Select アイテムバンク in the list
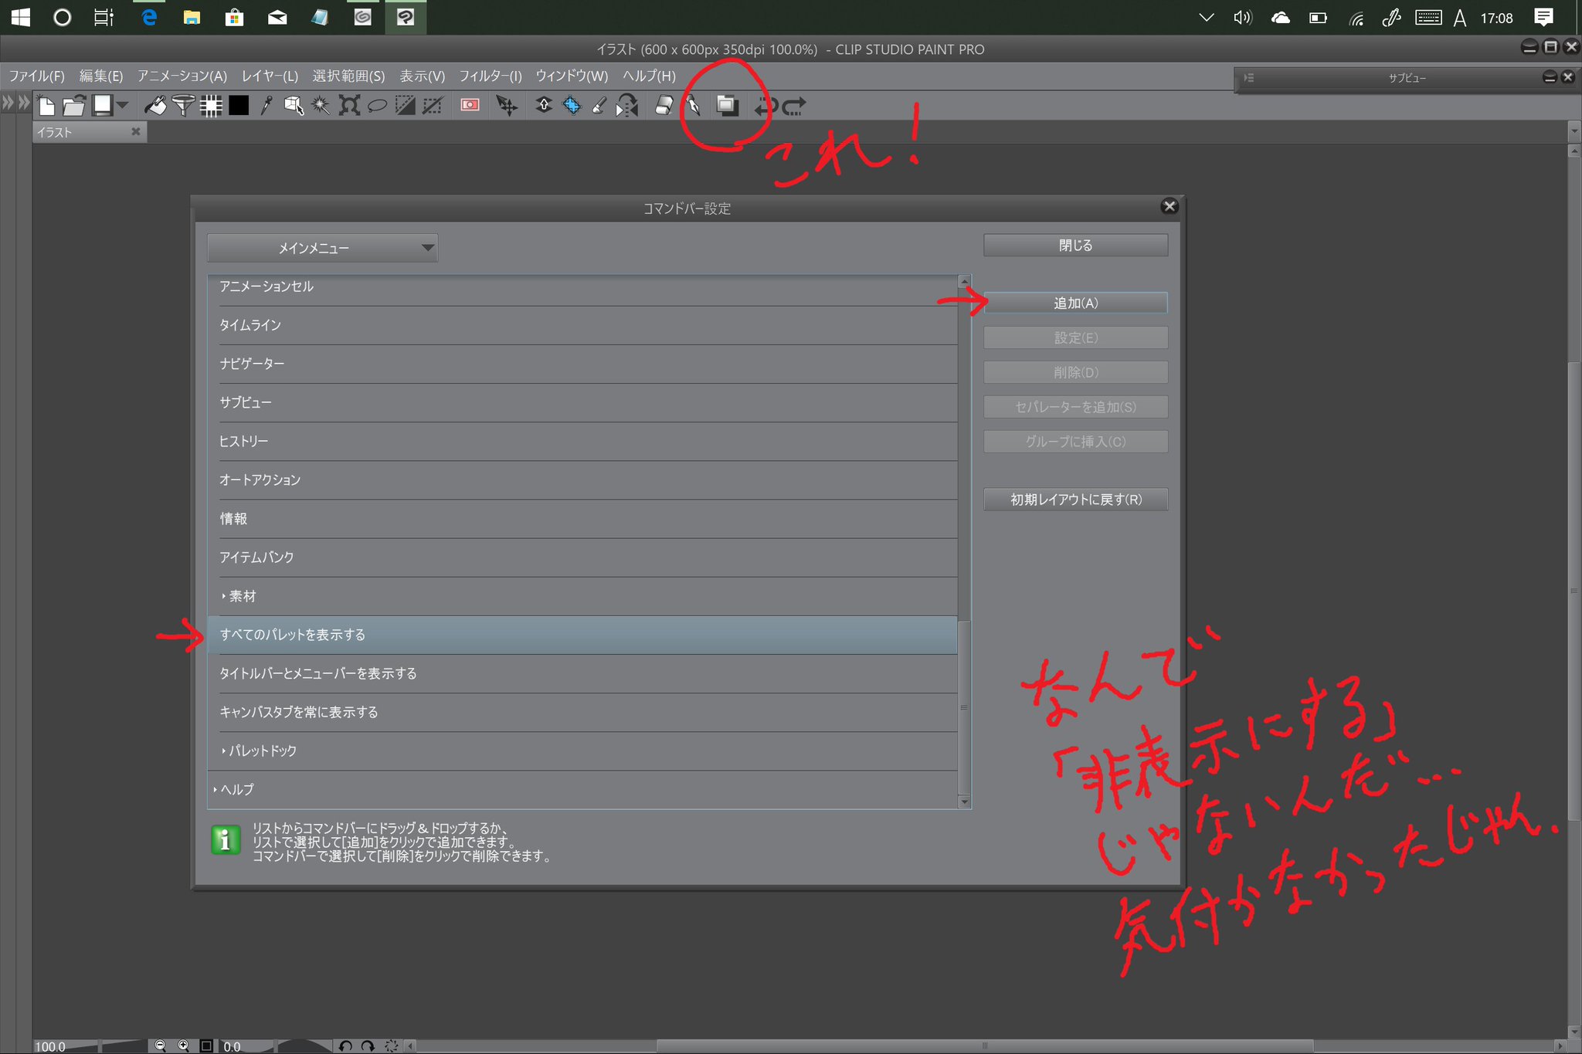 [x=582, y=557]
